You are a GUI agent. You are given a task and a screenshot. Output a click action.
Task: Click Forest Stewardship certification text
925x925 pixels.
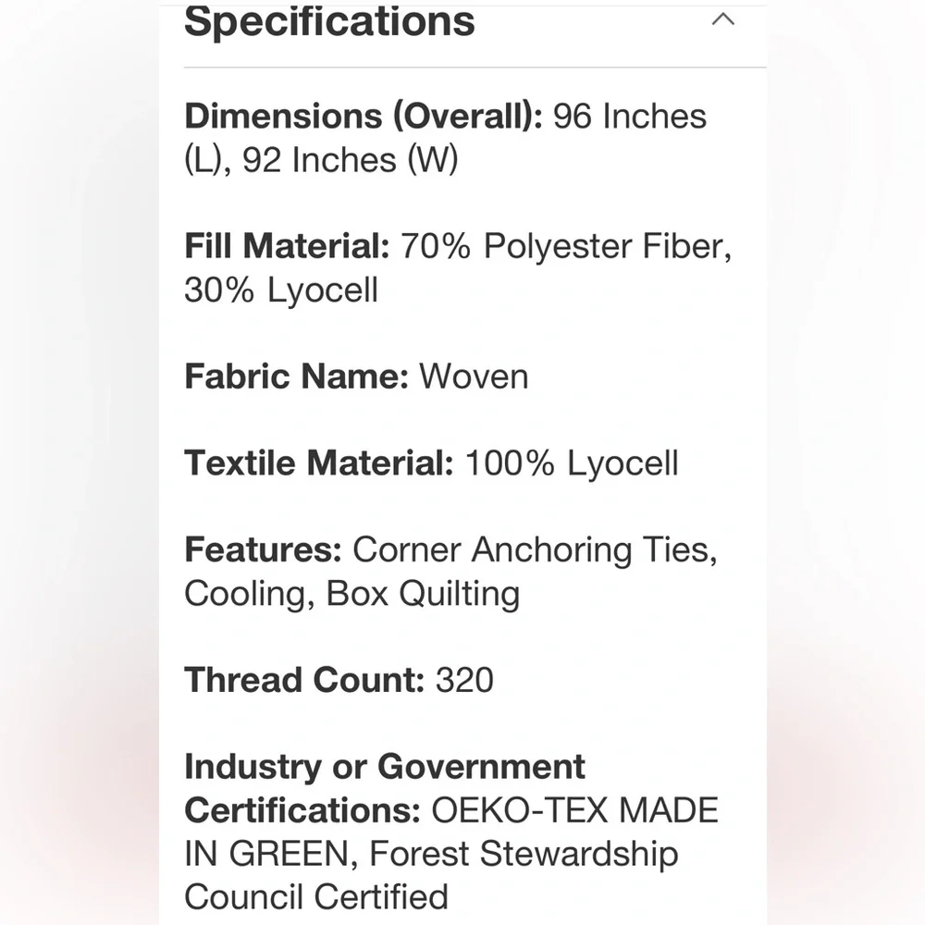click(524, 854)
